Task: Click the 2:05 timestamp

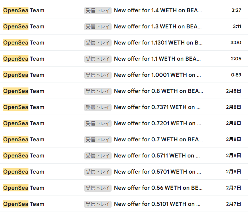Action: (236, 59)
